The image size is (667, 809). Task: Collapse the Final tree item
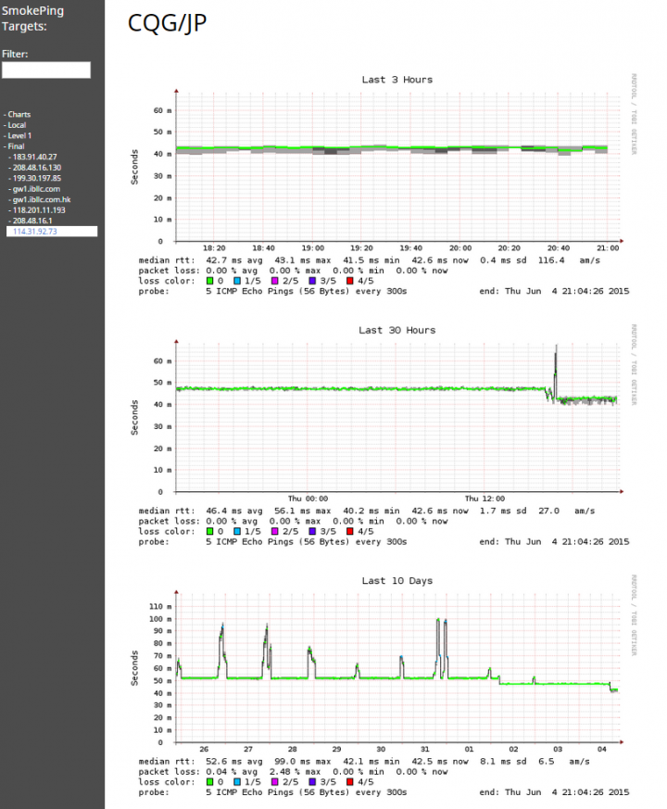click(x=16, y=146)
